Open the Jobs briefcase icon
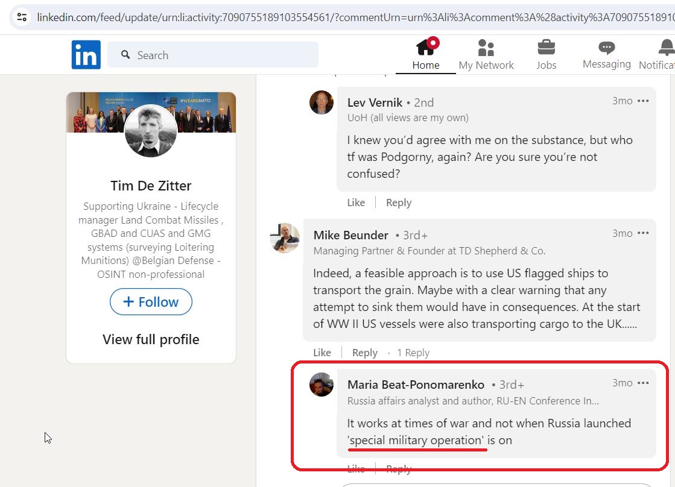The height and width of the screenshot is (487, 675). (x=547, y=48)
